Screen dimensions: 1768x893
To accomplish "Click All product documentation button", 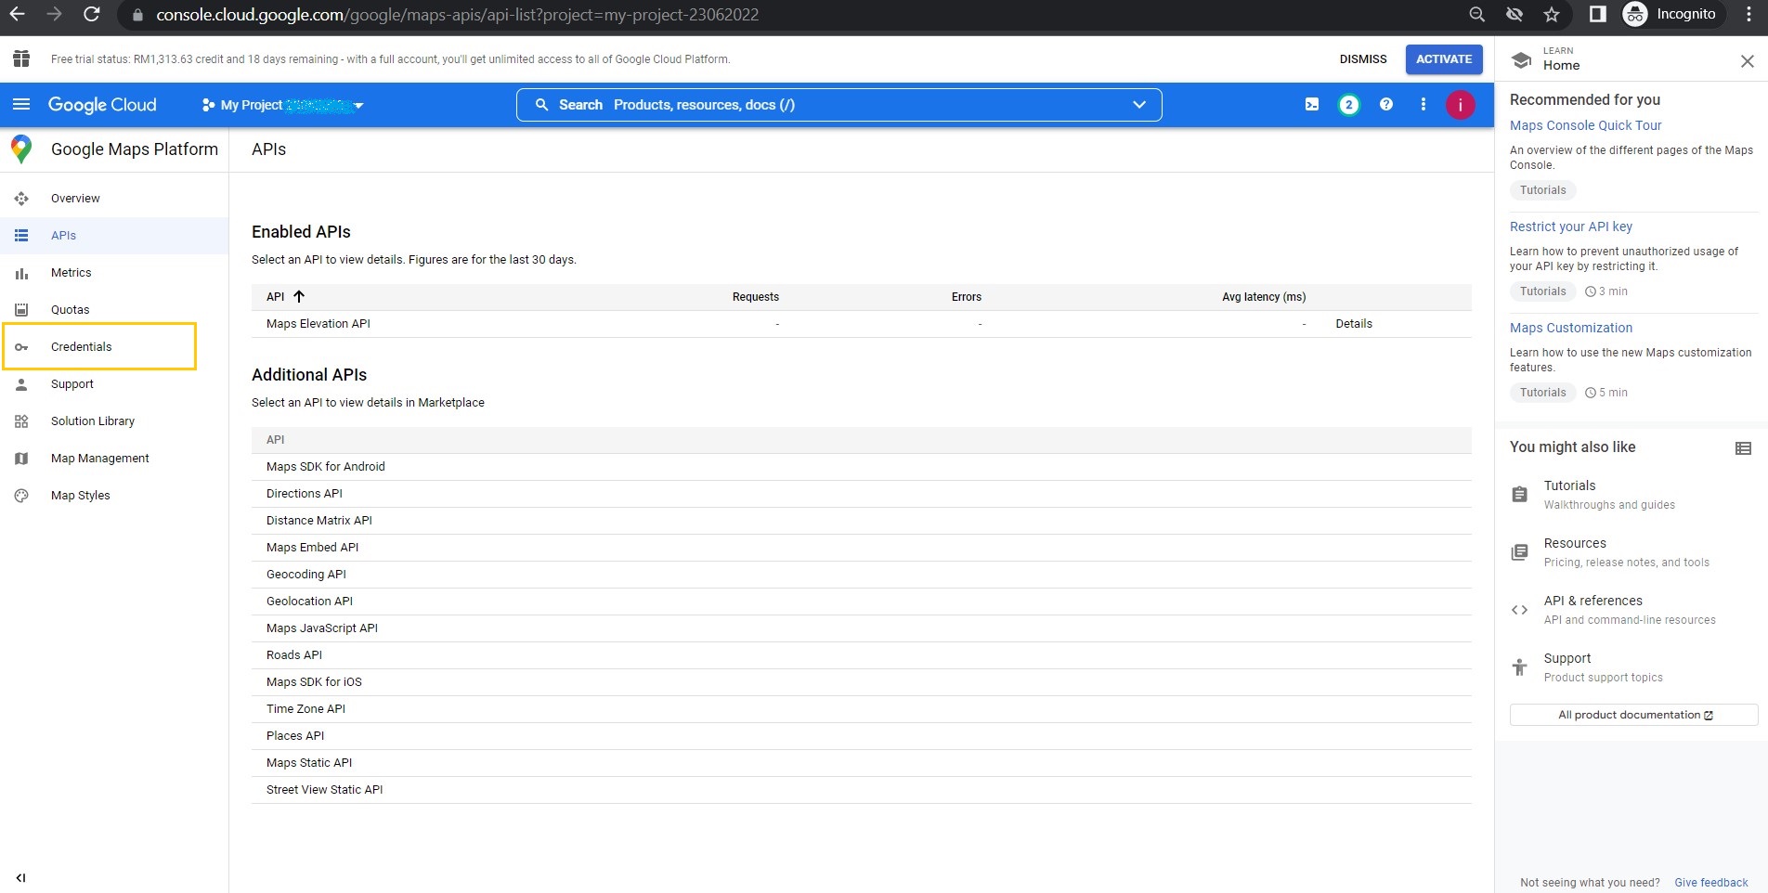I will 1633,715.
